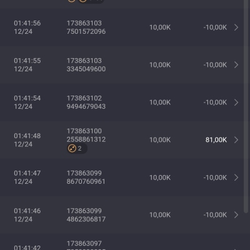Click the spin count badge showing 2
Screen dimensions: 250x250
tap(77, 149)
